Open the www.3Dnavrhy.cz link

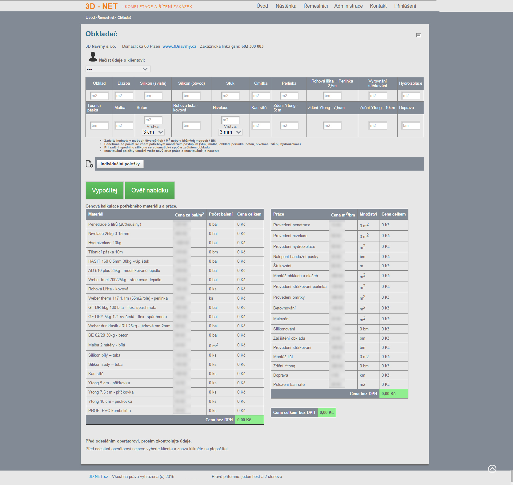click(x=179, y=46)
